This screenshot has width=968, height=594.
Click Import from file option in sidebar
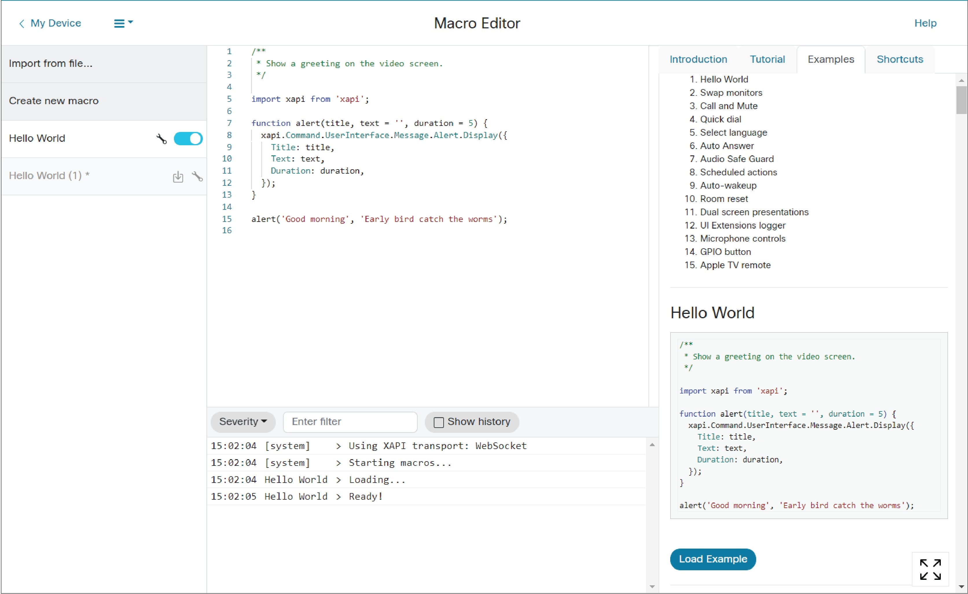[52, 62]
